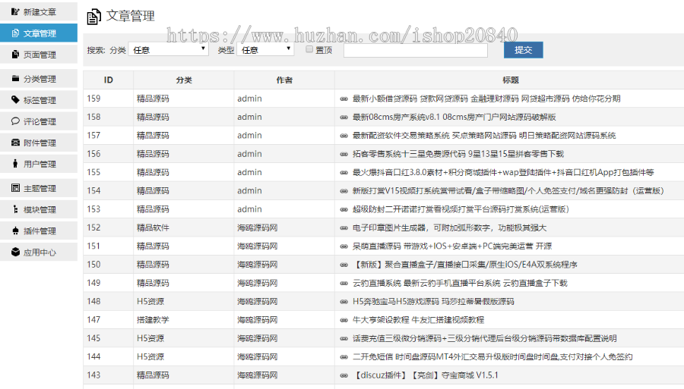Image resolution: width=684 pixels, height=389 pixels.
Task: Click link icon of article 151
Action: click(344, 246)
